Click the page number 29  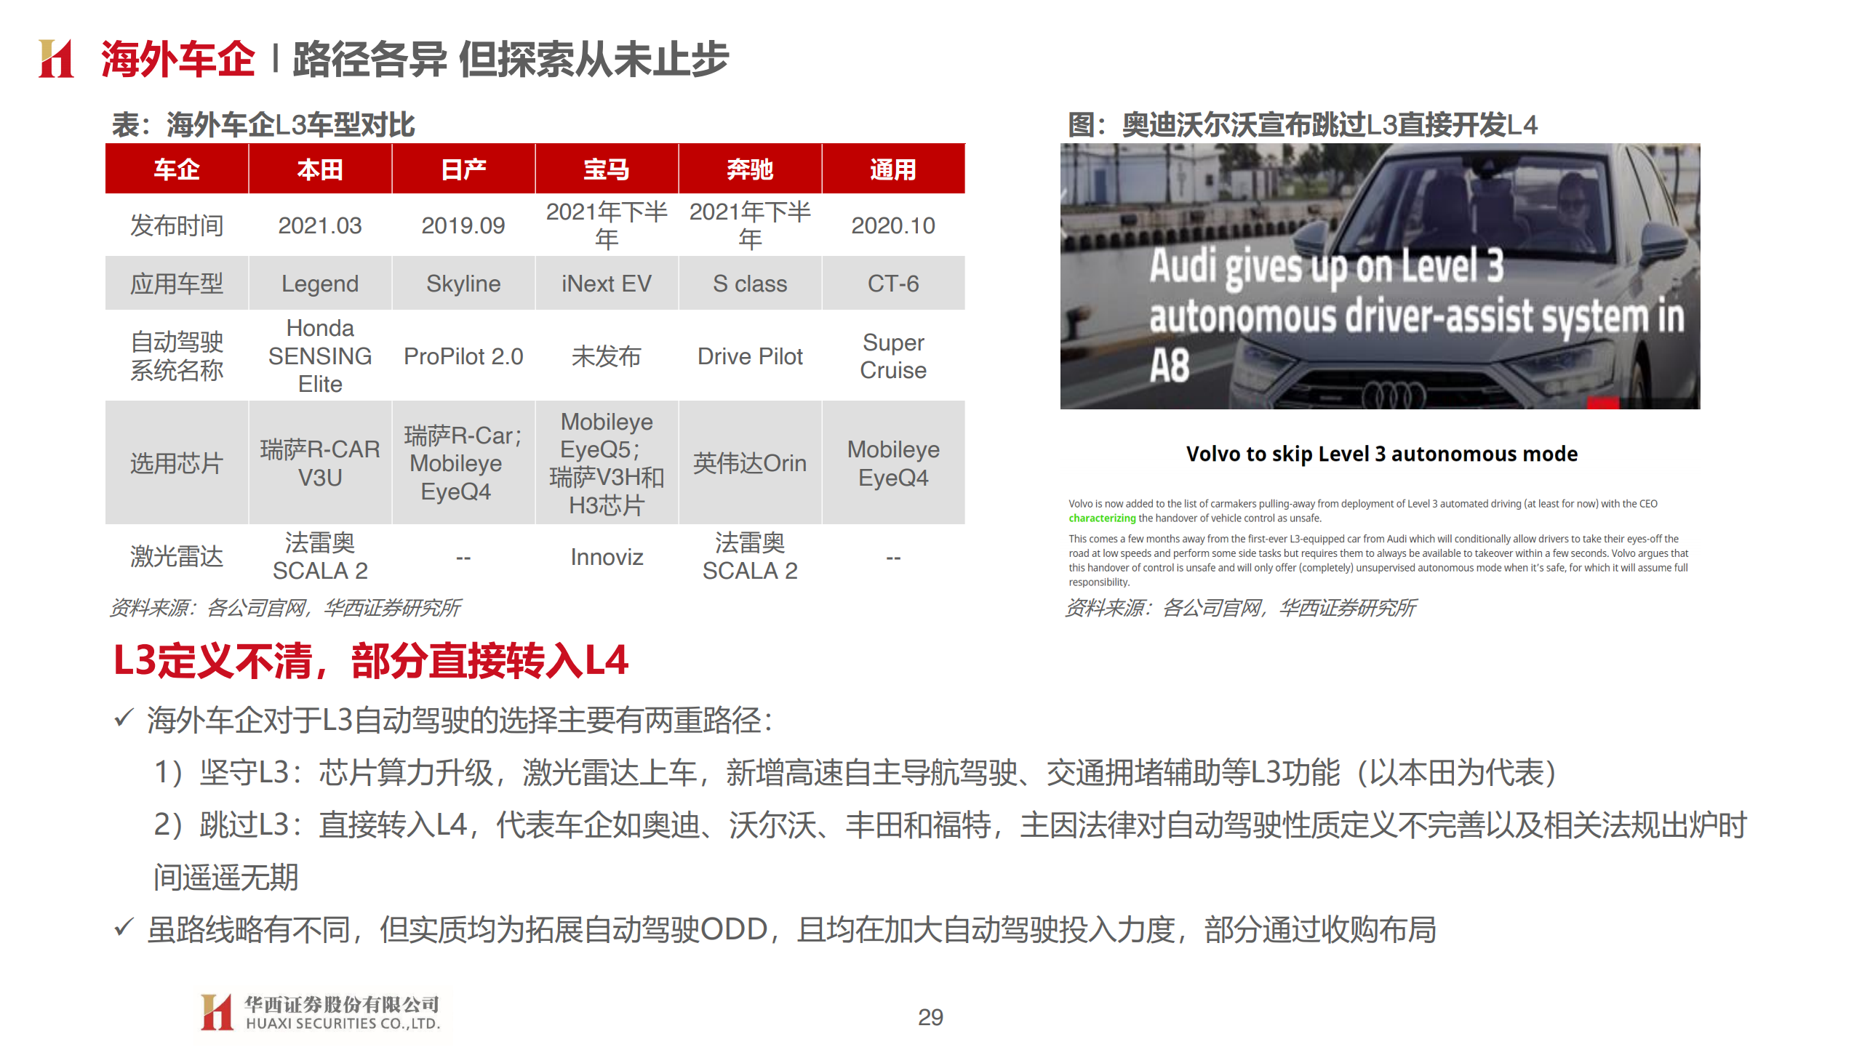coord(930,1016)
